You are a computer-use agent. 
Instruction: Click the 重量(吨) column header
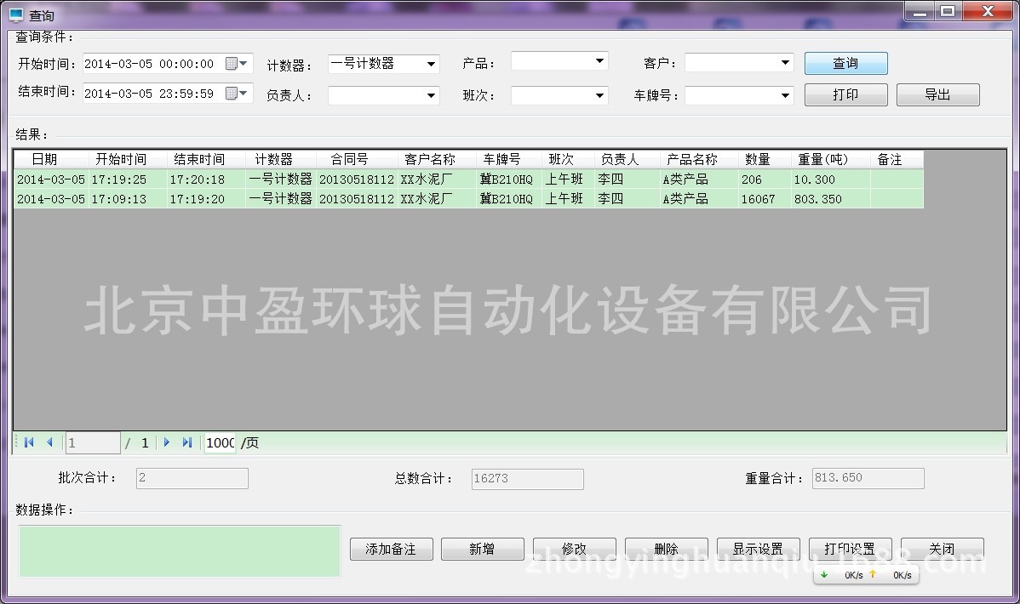pyautogui.click(x=831, y=159)
